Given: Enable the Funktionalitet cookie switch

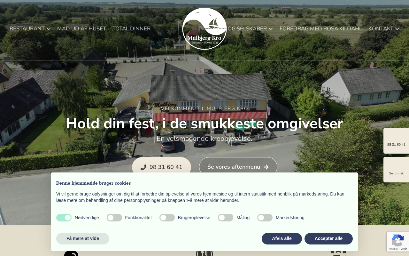Looking at the screenshot, I should click(x=114, y=218).
